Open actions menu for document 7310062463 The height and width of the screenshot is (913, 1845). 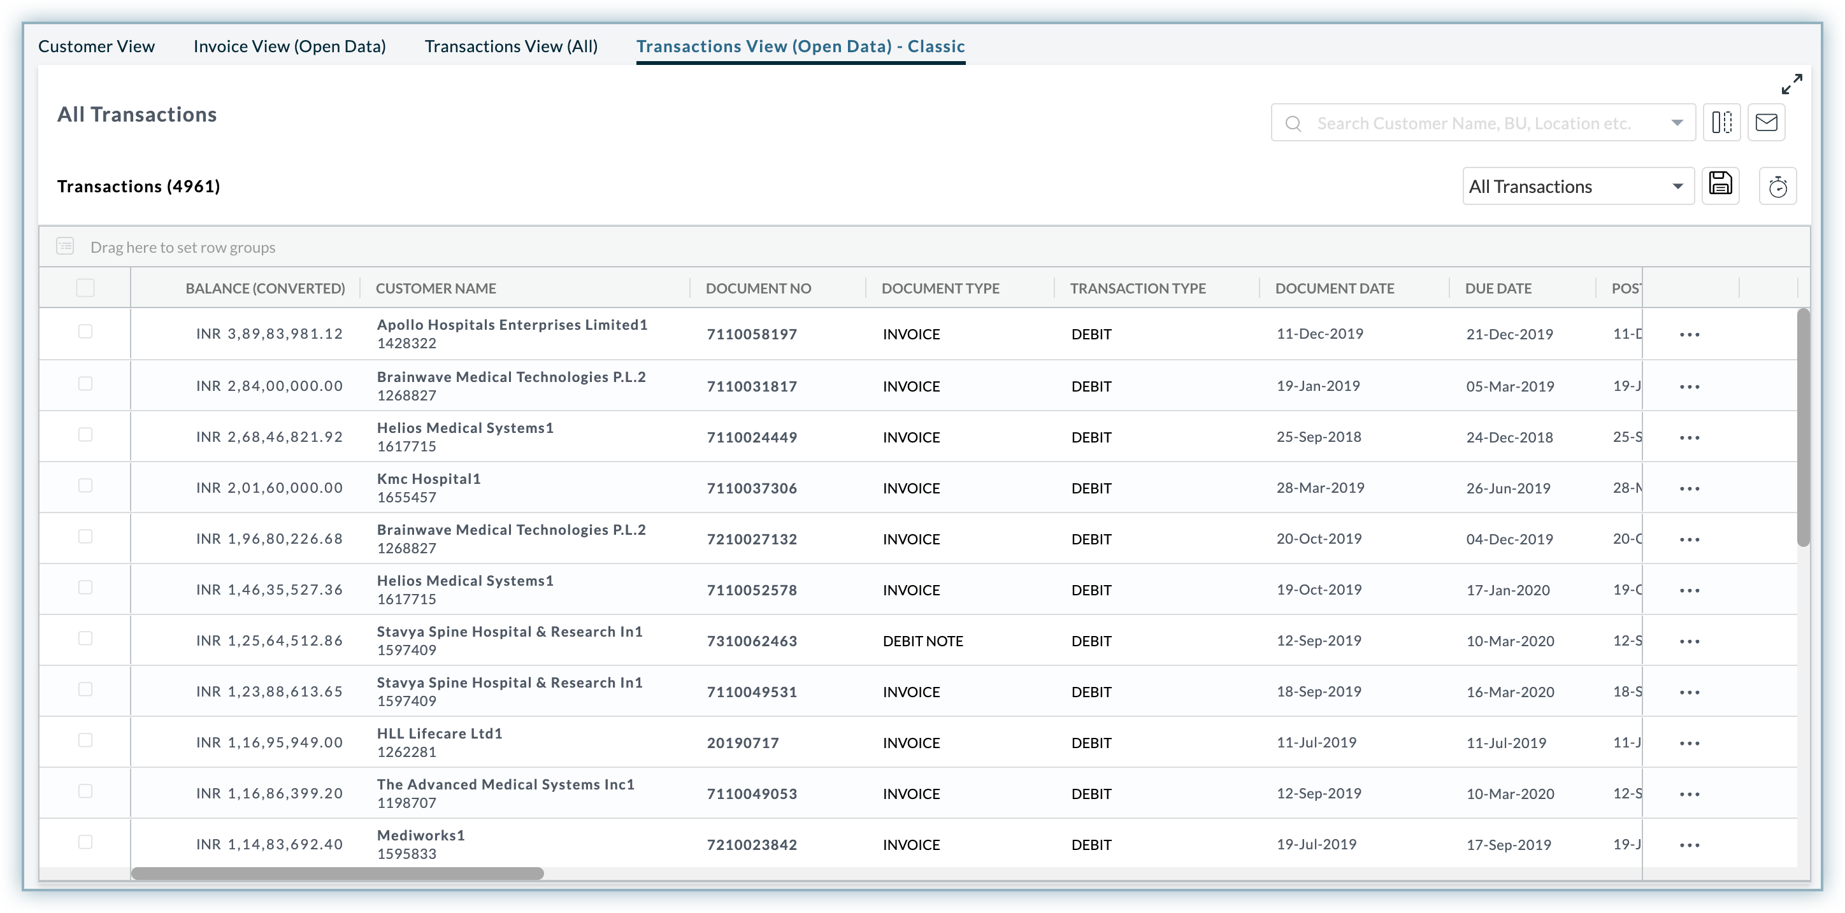(1690, 641)
